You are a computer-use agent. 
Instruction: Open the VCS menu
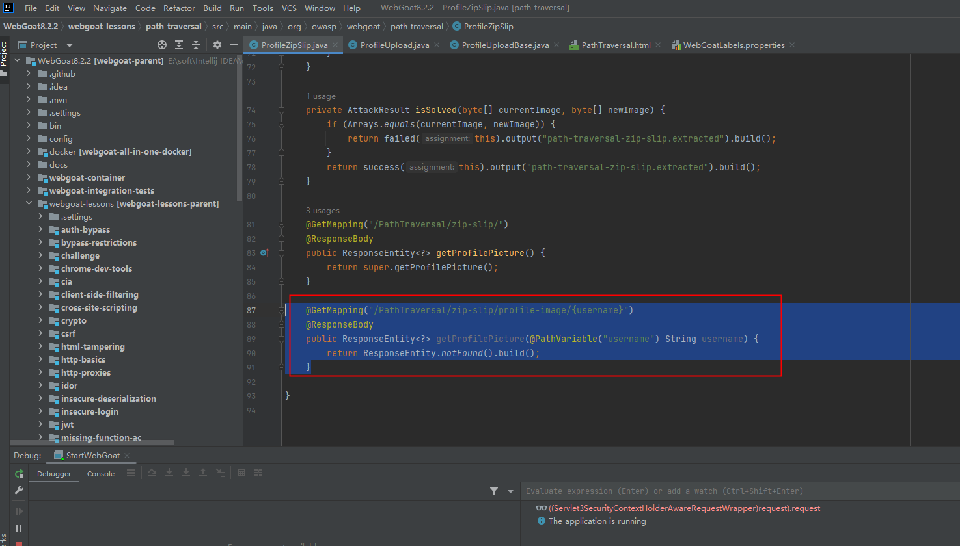[x=289, y=8]
